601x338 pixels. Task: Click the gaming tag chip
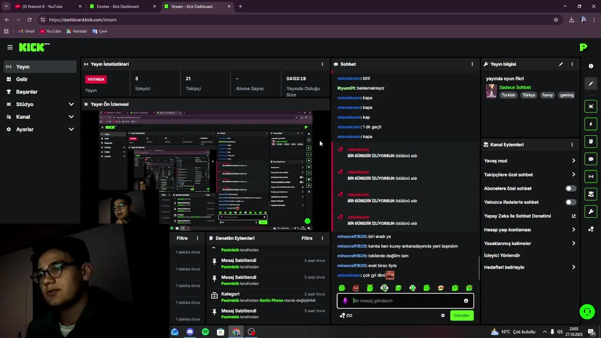pyautogui.click(x=567, y=95)
